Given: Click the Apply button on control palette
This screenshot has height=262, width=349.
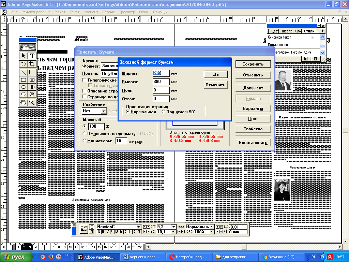Looking at the screenshot, I should (84, 230).
